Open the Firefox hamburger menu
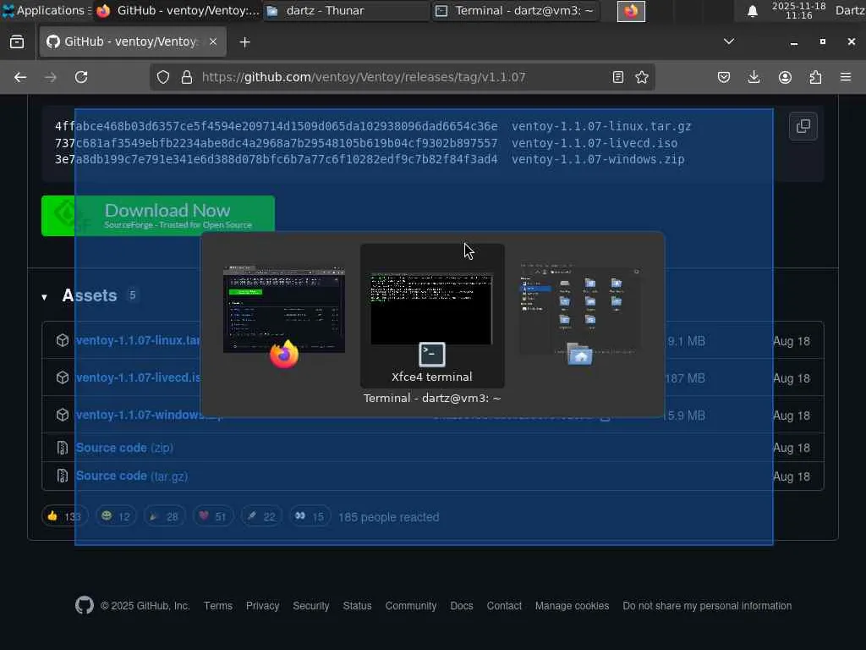 pyautogui.click(x=846, y=77)
